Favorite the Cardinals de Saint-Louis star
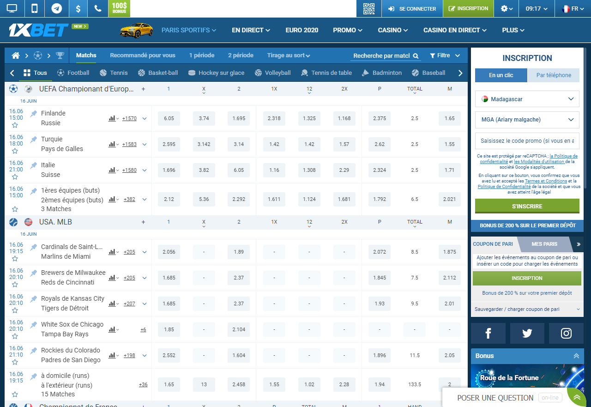The image size is (591, 407). pyautogui.click(x=15, y=259)
